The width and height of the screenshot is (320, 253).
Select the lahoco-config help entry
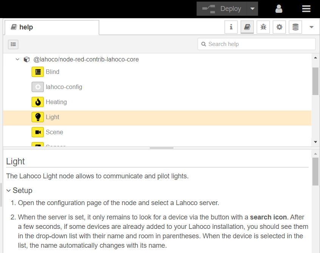64,87
